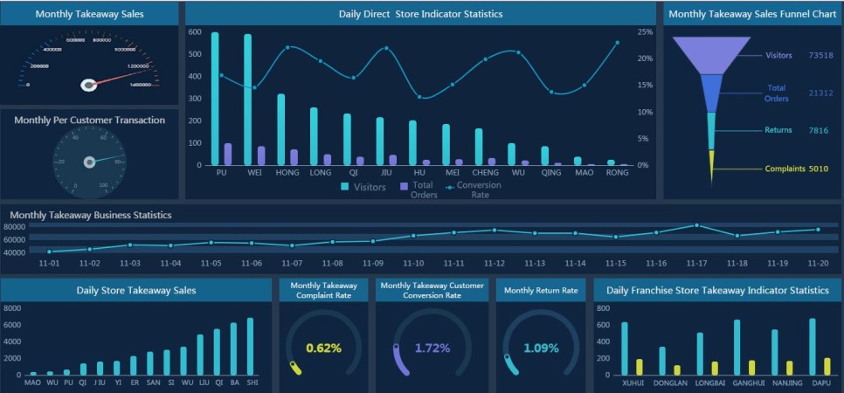Click the Total Orders legend square icon
The width and height of the screenshot is (844, 393).
click(404, 186)
